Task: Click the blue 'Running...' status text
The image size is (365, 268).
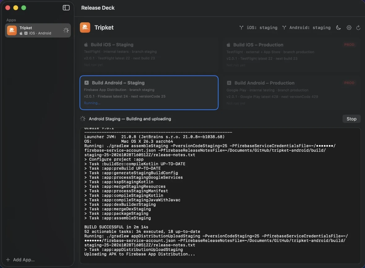Action: point(92,103)
